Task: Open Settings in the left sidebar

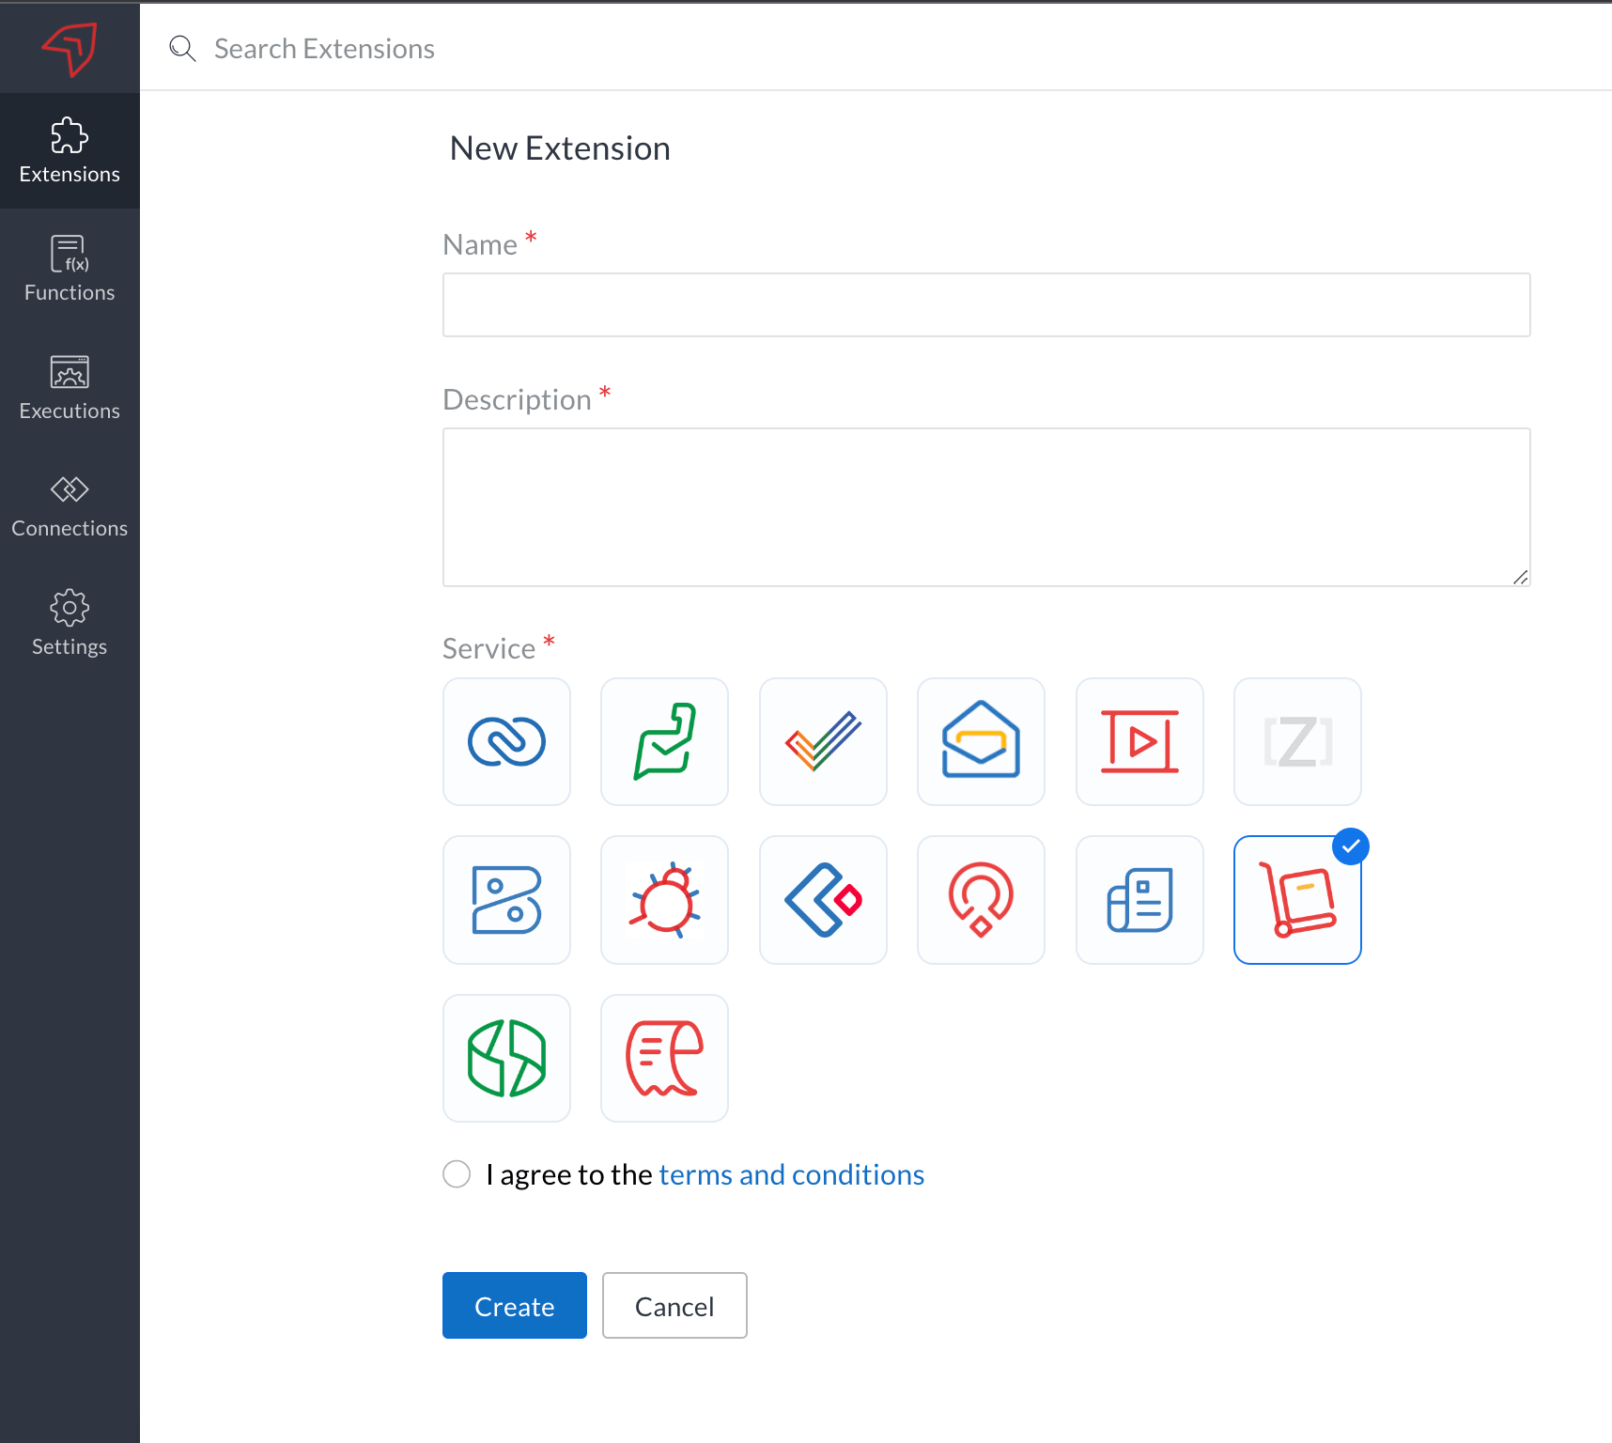Action: tap(70, 623)
